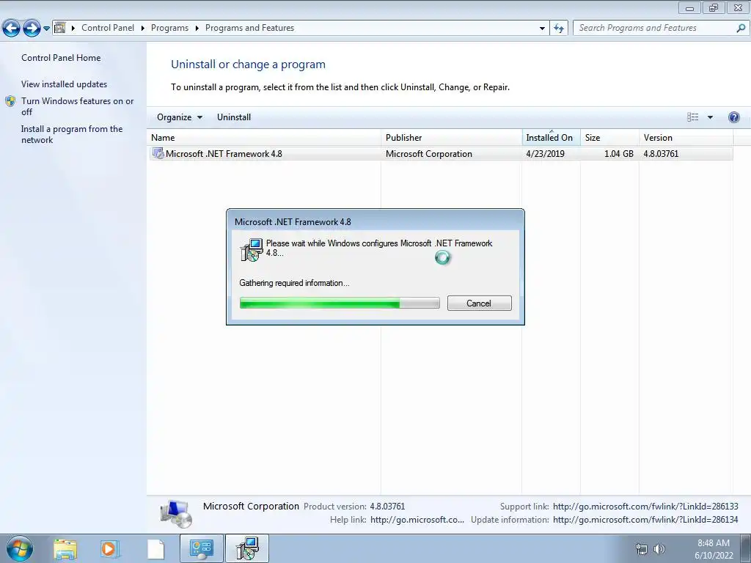Open the truncated Help link URL
Screen dimensions: 751x563
[417, 520]
